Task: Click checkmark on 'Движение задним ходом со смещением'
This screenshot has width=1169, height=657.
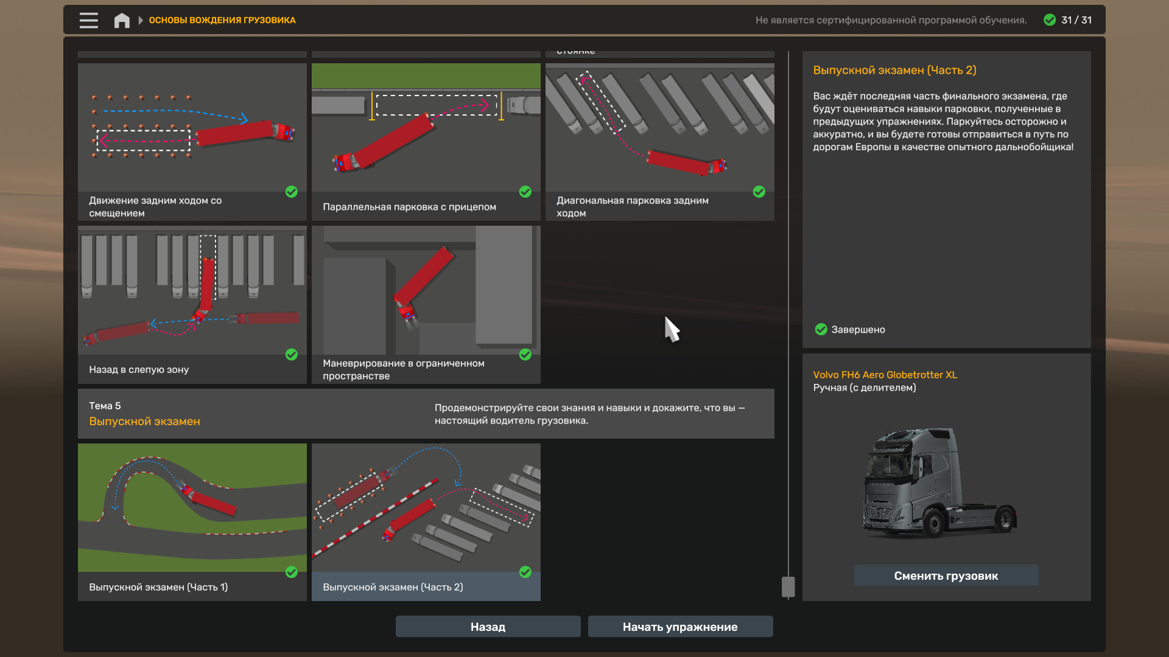Action: pyautogui.click(x=292, y=192)
